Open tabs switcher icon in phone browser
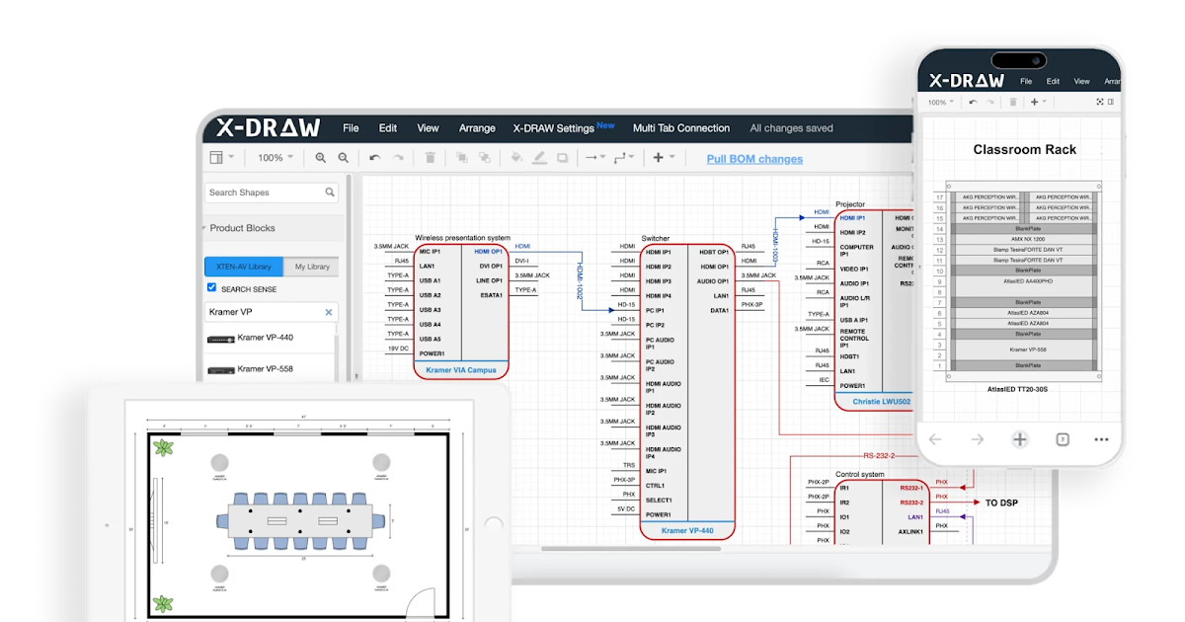This screenshot has width=1185, height=622. coord(1063,439)
